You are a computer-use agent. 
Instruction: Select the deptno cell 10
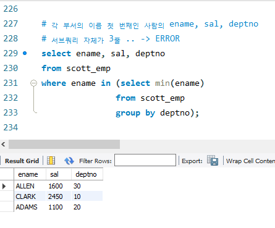click(87, 196)
